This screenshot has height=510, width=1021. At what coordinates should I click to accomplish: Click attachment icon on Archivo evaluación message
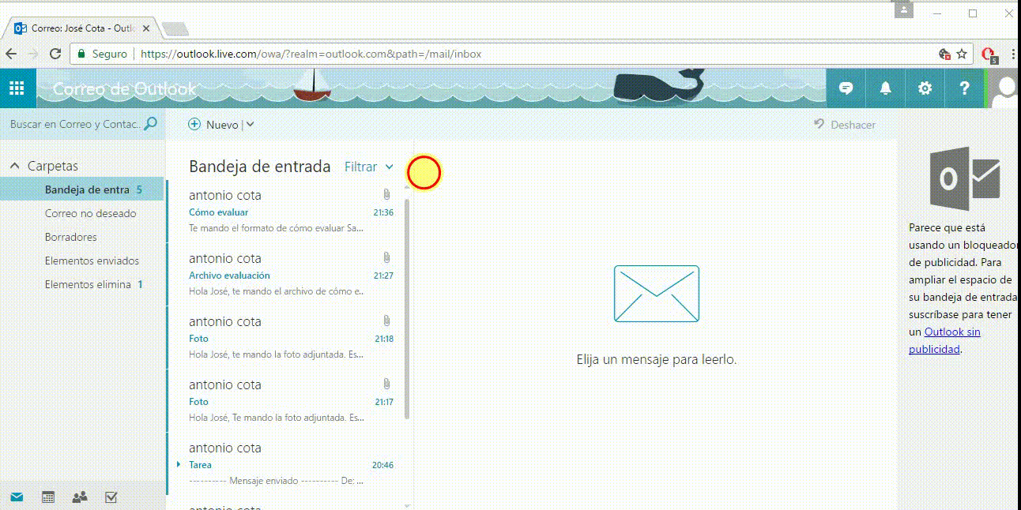click(x=386, y=257)
